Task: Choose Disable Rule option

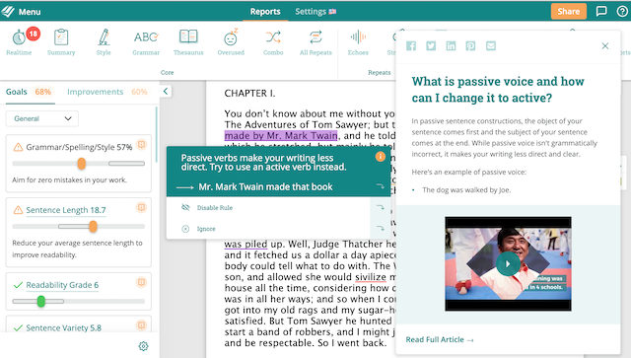Action: [215, 208]
